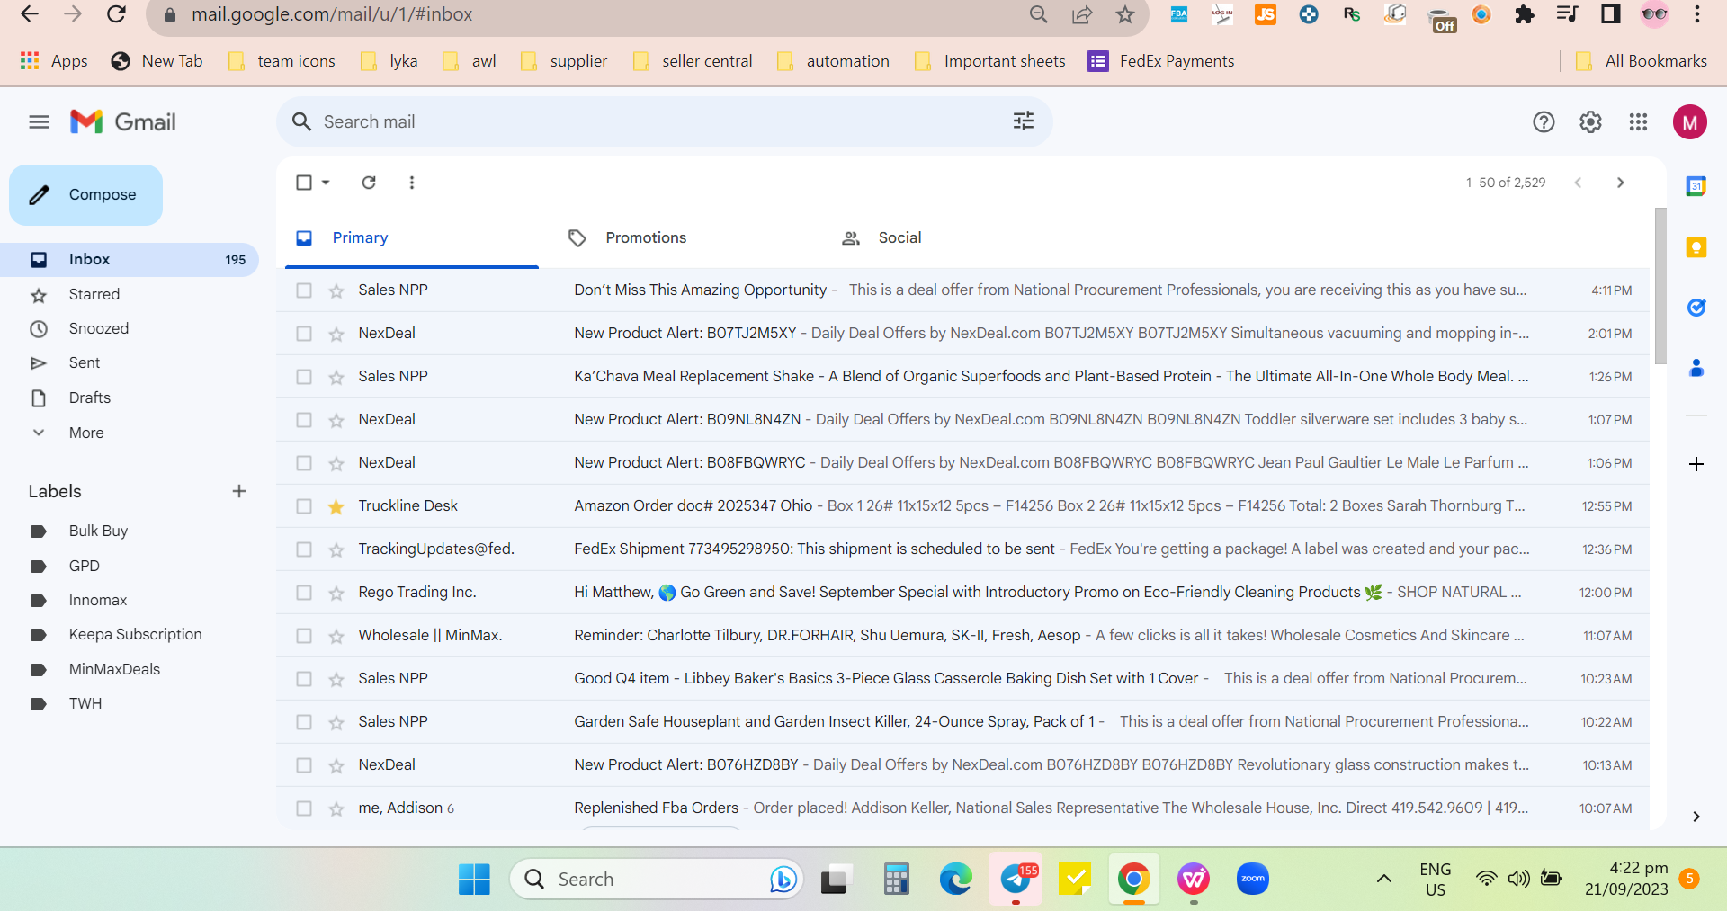The height and width of the screenshot is (911, 1727).
Task: Tick checkbox for Ka'Chava Meal Replacement email
Action: point(304,377)
